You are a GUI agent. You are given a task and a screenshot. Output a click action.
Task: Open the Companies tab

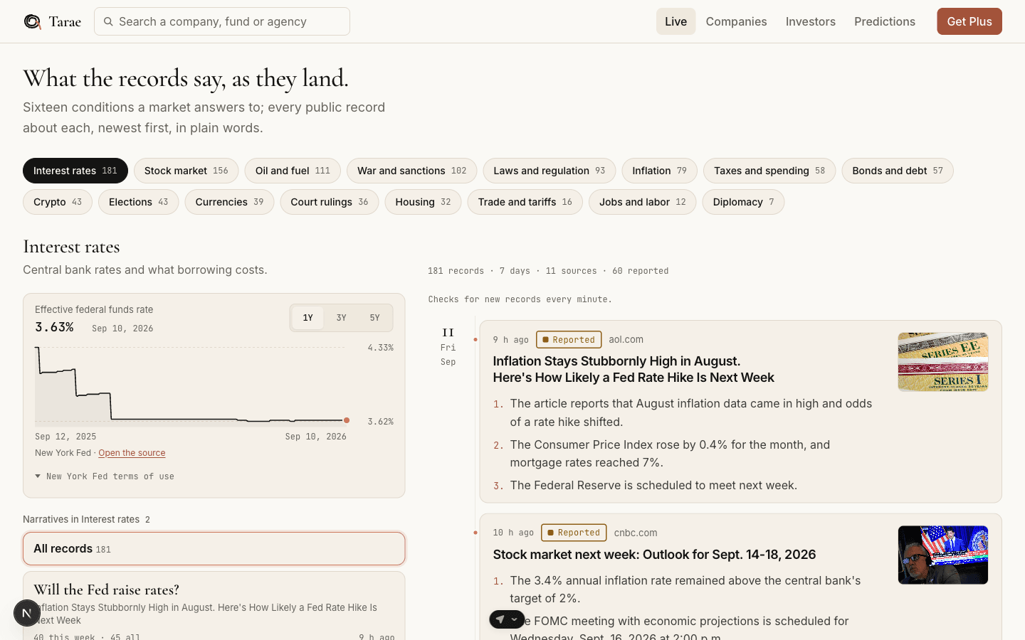pyautogui.click(x=736, y=21)
